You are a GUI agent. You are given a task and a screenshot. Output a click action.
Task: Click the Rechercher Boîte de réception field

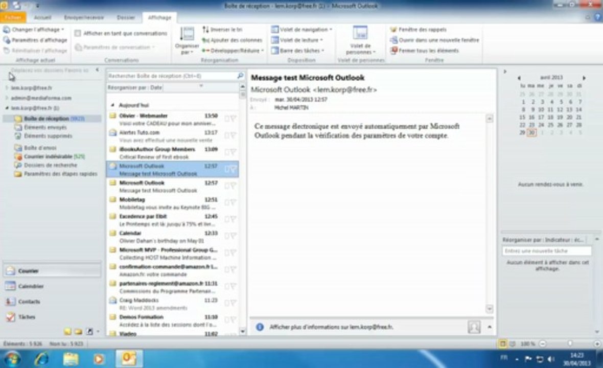pos(172,76)
